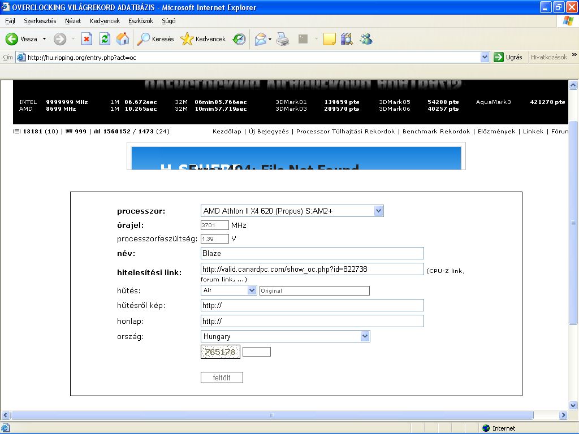579x434 pixels.
Task: Open the Súgó menu
Action: 168,21
